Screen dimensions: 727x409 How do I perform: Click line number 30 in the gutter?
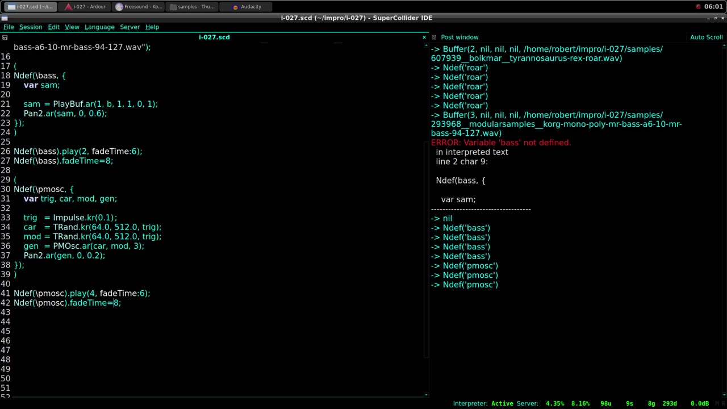tap(5, 189)
